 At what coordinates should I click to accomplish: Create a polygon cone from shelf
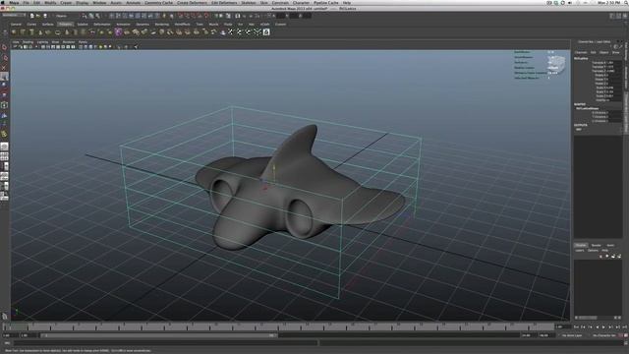[40, 32]
